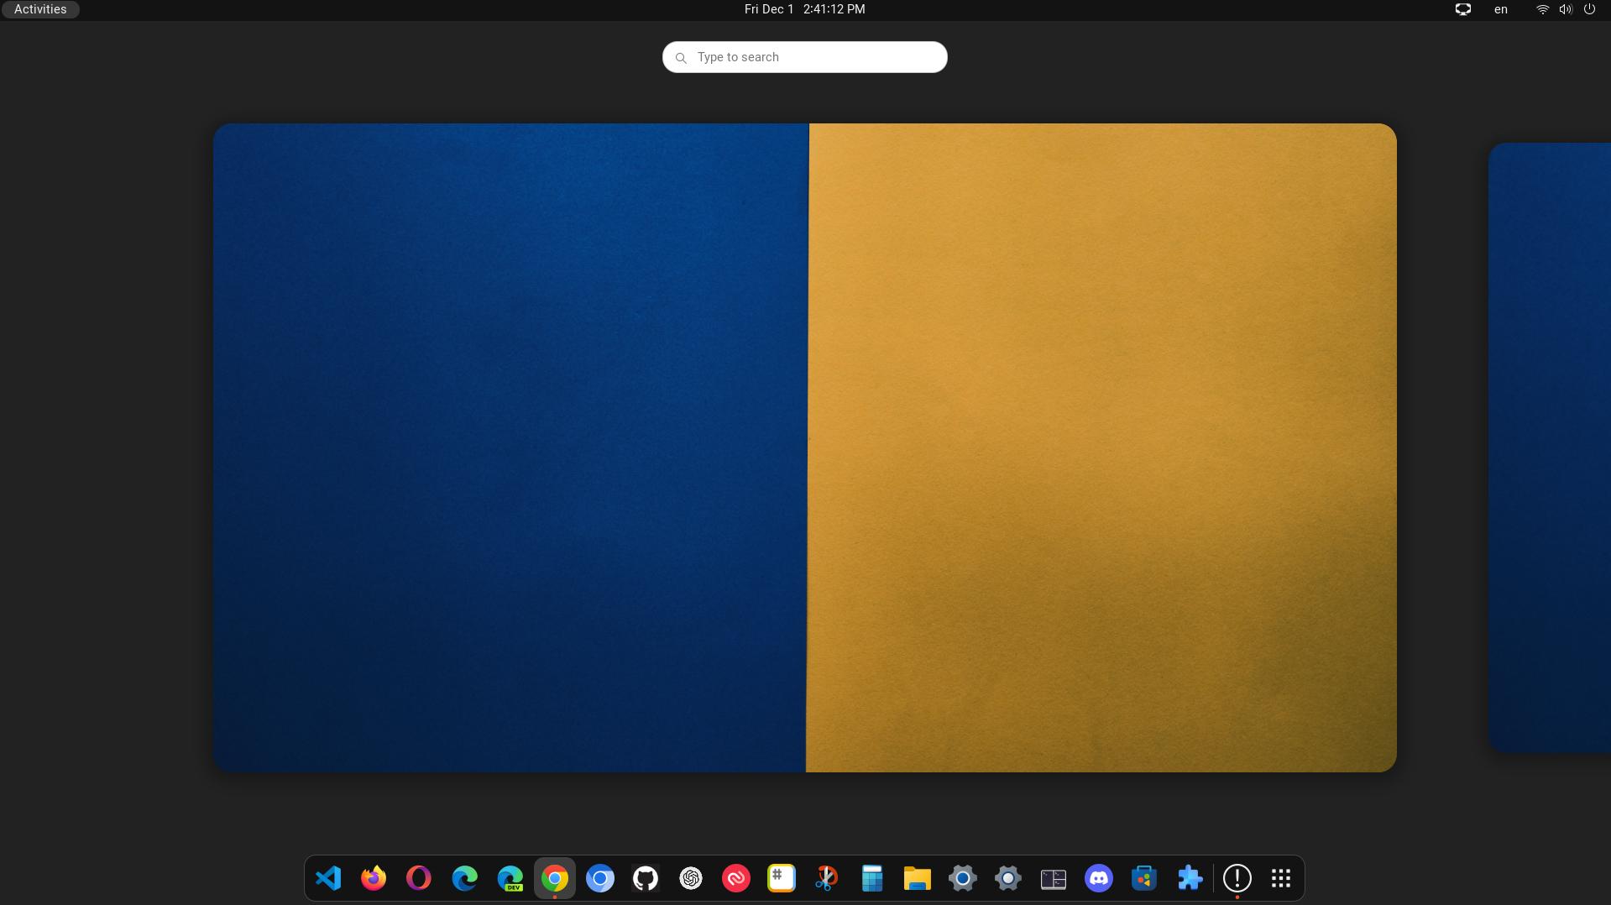Open Firefox from the dock
1611x905 pixels.
pos(374,878)
